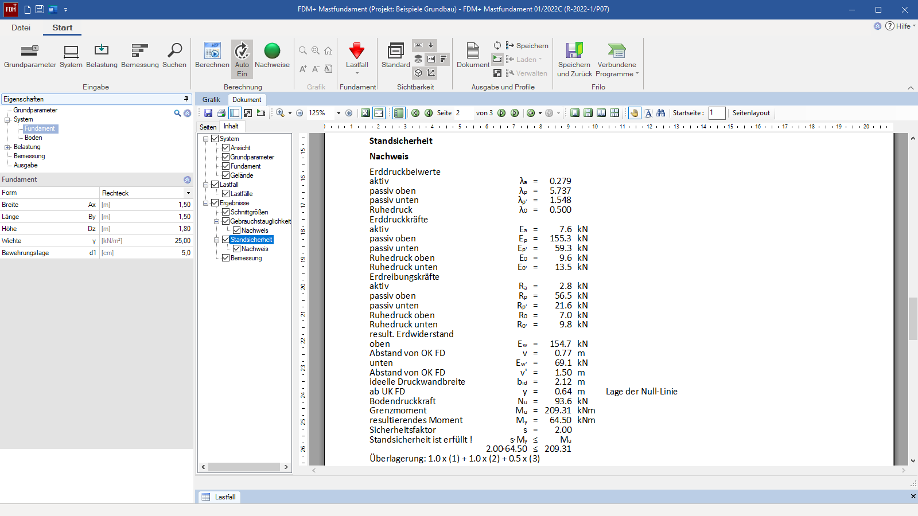This screenshot has height=516, width=918.
Task: Select Ausgabe in properties tree
Action: coord(26,165)
